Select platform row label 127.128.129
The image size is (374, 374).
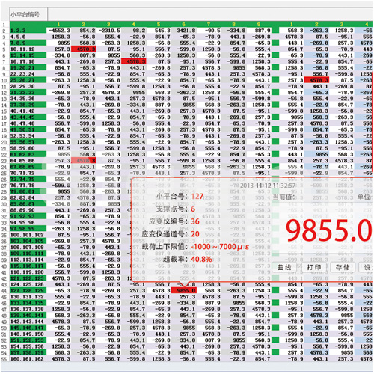[x=28, y=290]
